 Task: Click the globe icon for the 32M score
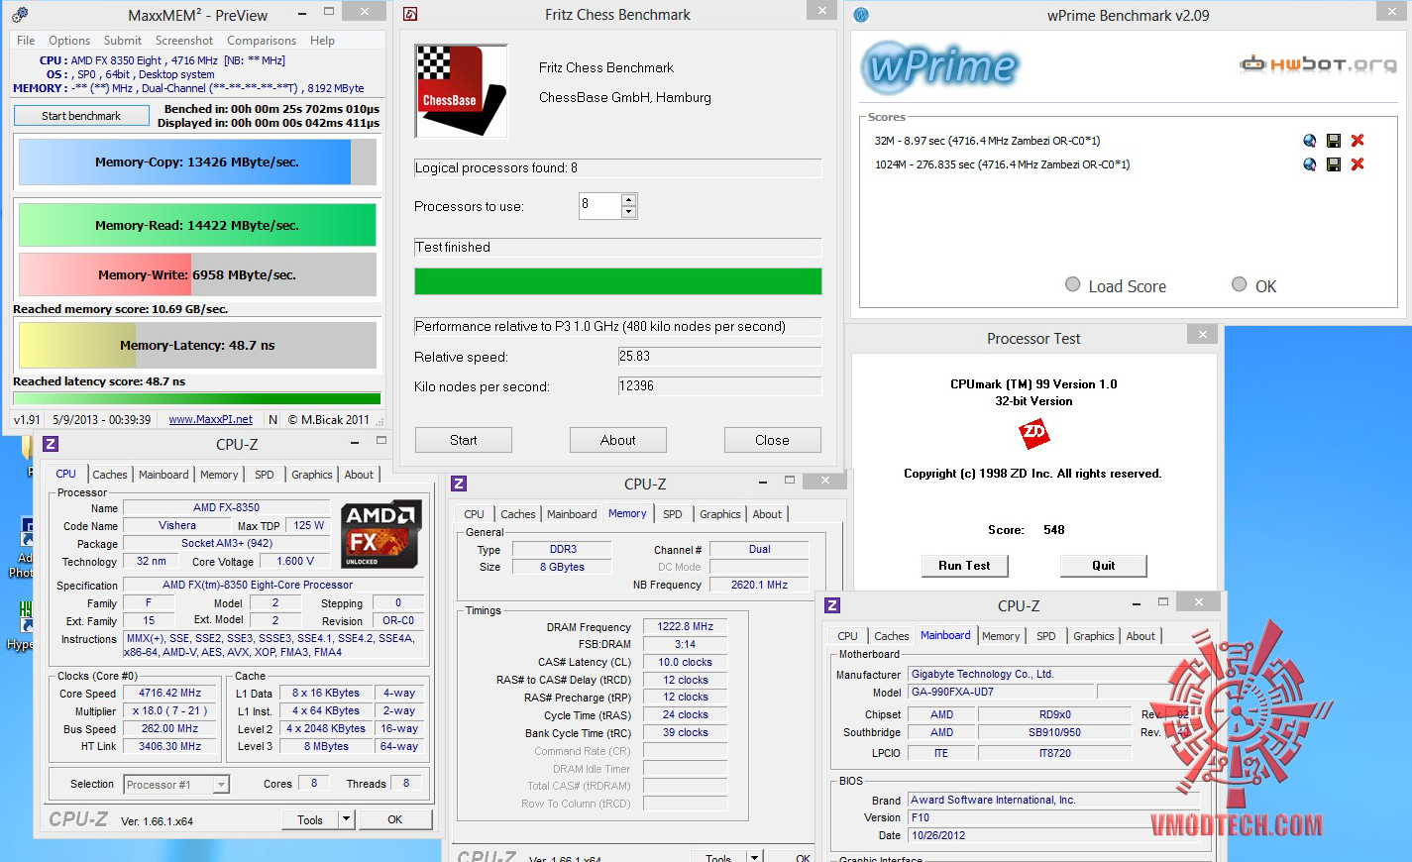[x=1310, y=141]
